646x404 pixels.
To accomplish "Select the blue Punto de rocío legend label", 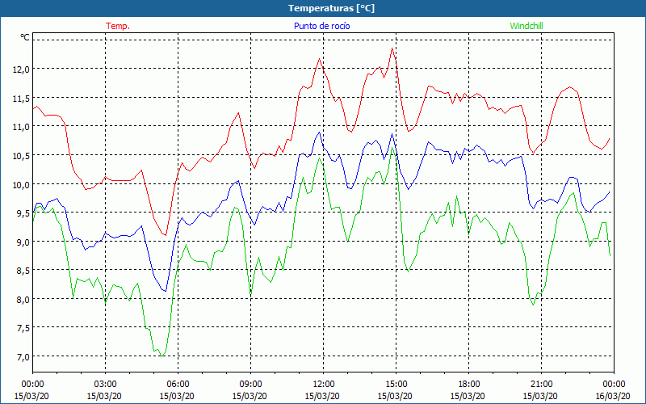I will point(321,26).
